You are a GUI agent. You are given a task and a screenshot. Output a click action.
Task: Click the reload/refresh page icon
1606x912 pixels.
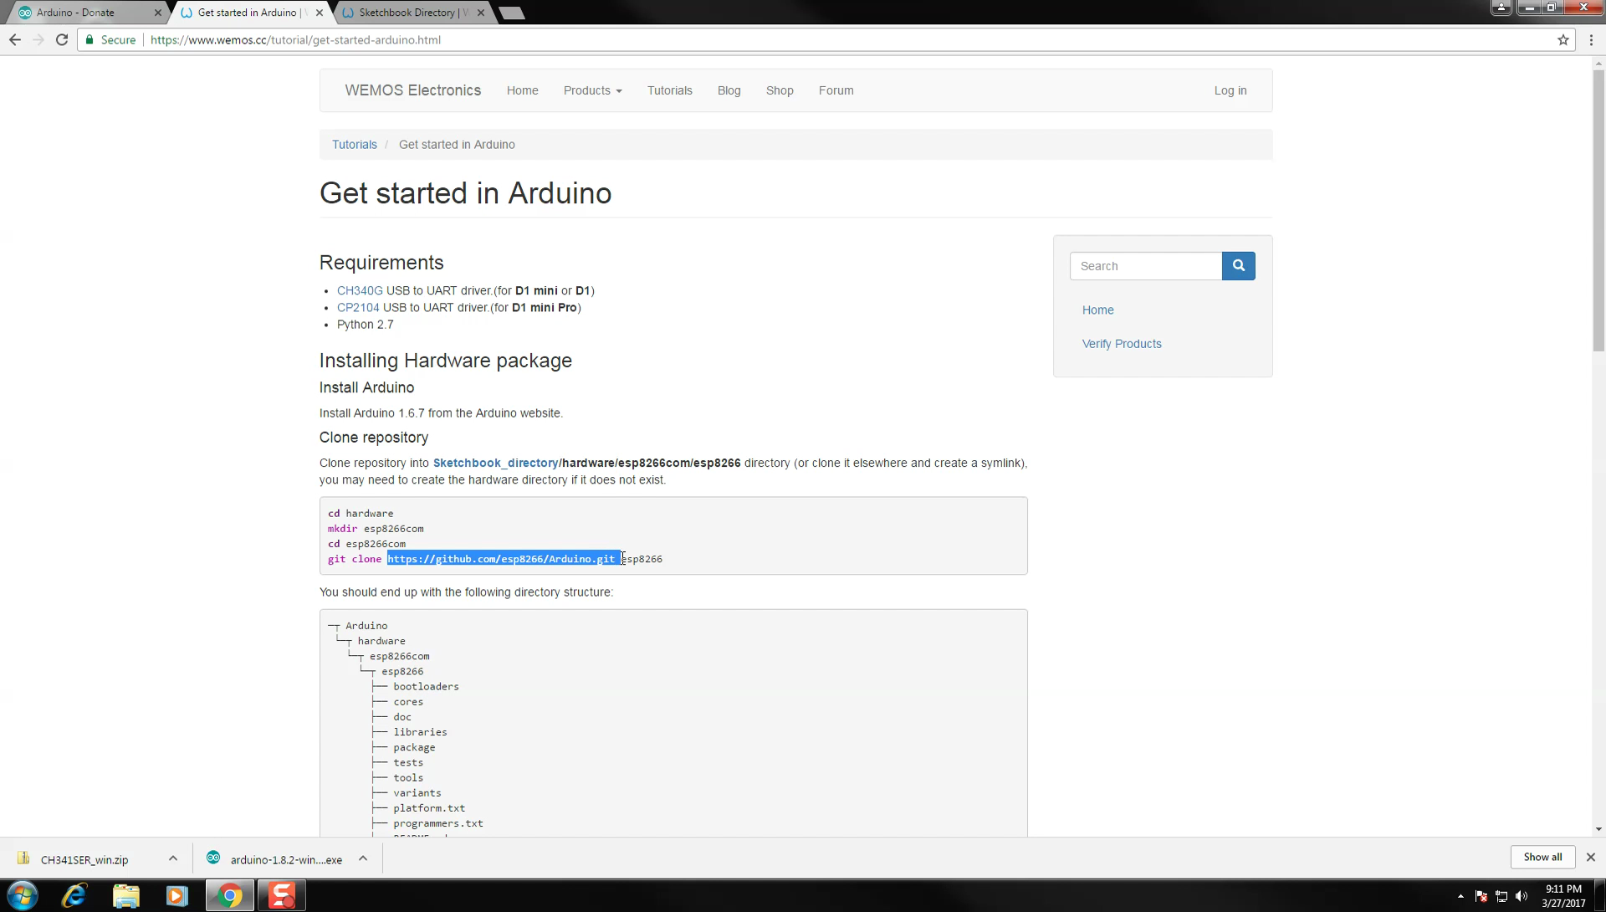62,39
